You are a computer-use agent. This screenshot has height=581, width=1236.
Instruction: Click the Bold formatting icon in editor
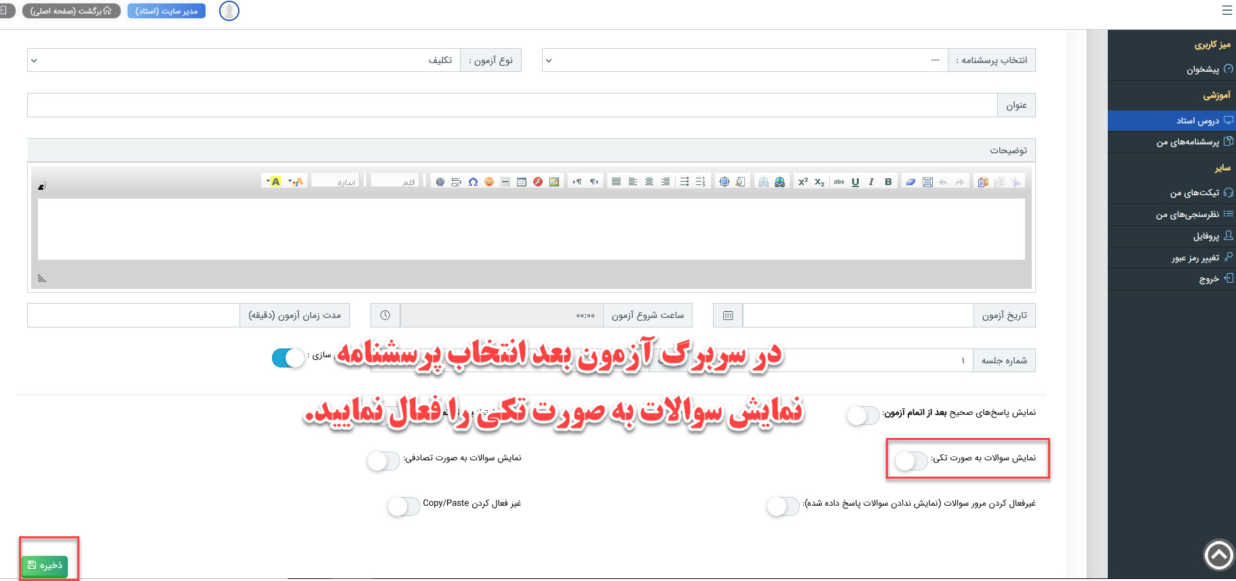[887, 182]
